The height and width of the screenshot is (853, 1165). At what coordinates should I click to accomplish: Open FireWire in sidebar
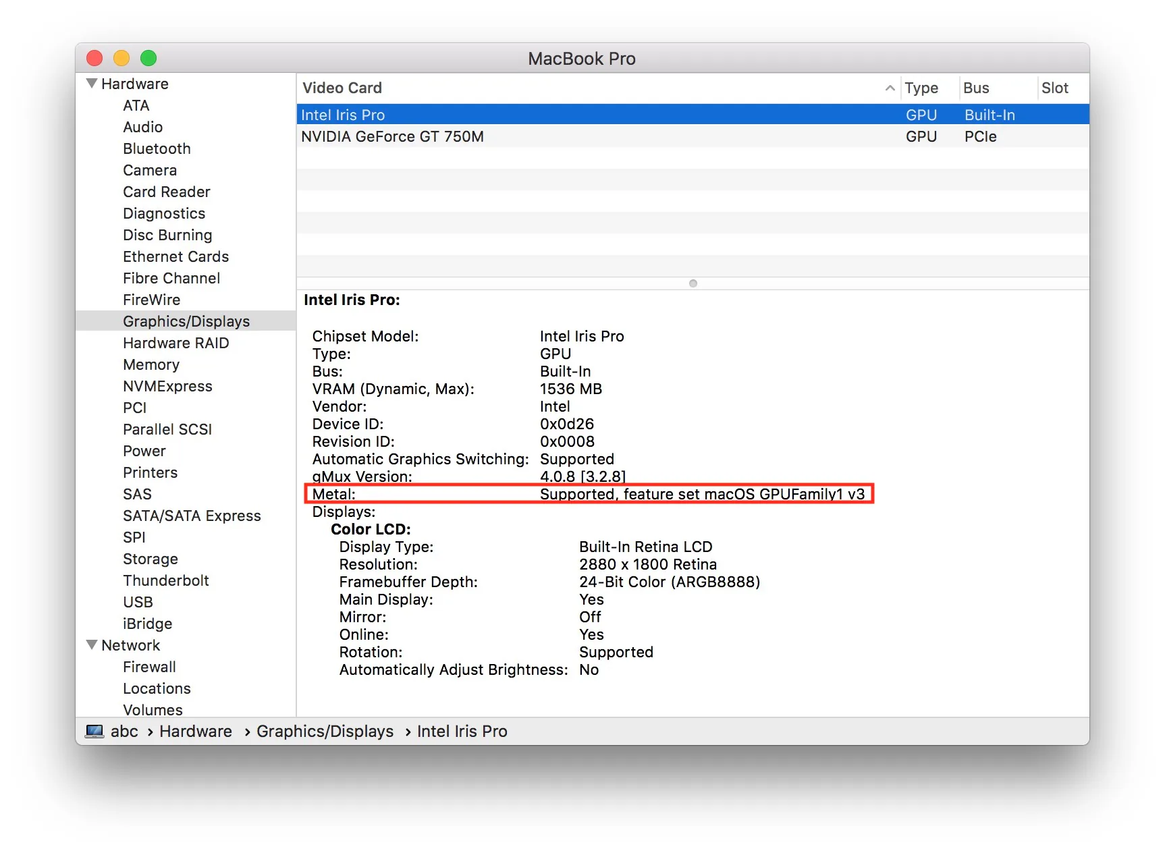151,300
